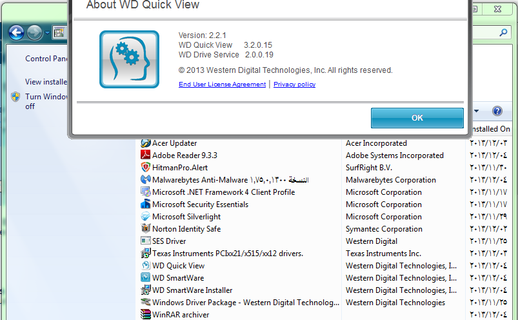Click the Control Panel address bar icon

(x=59, y=33)
